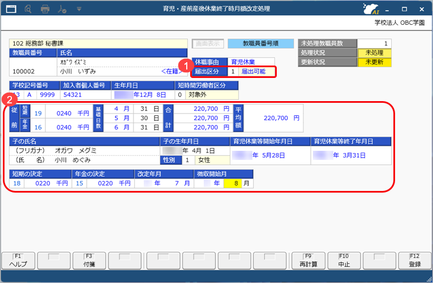Click the 育児休業等終了年月日 header
This screenshot has height=283, width=433.
click(x=351, y=141)
